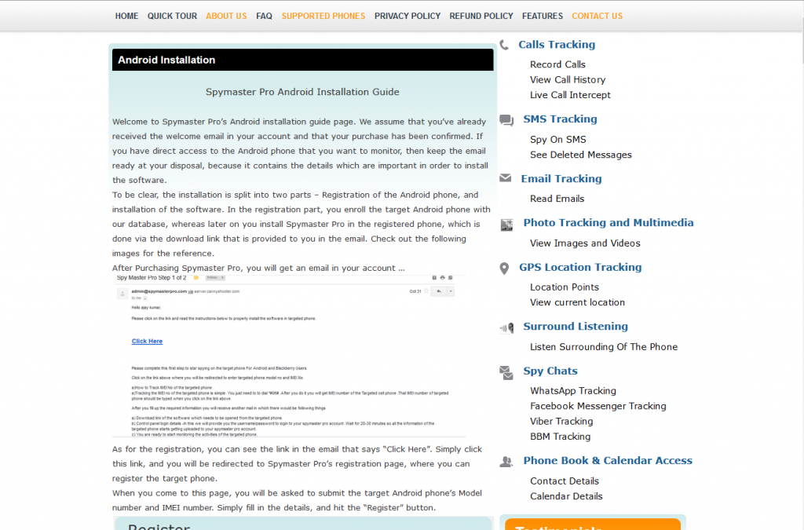Open the Email Tracking heading link
This screenshot has height=530, width=804.
(561, 179)
